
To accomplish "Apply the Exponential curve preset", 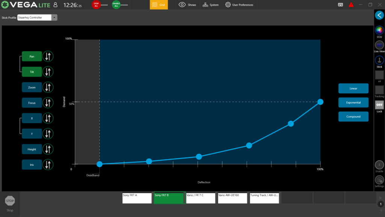I will (x=353, y=102).
